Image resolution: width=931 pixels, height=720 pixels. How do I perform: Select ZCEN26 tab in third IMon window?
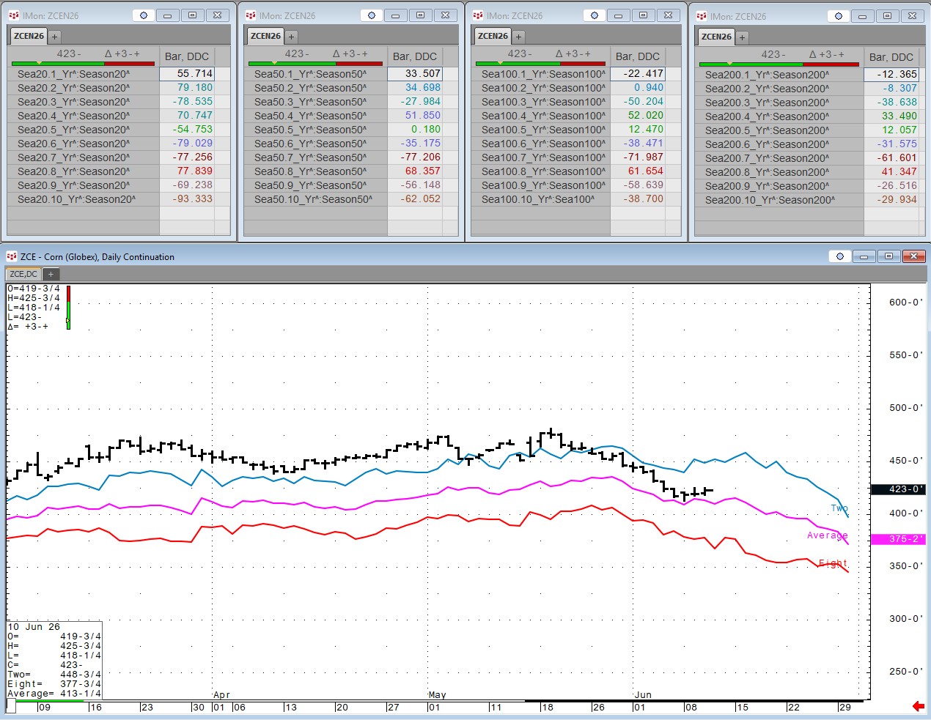tap(493, 36)
